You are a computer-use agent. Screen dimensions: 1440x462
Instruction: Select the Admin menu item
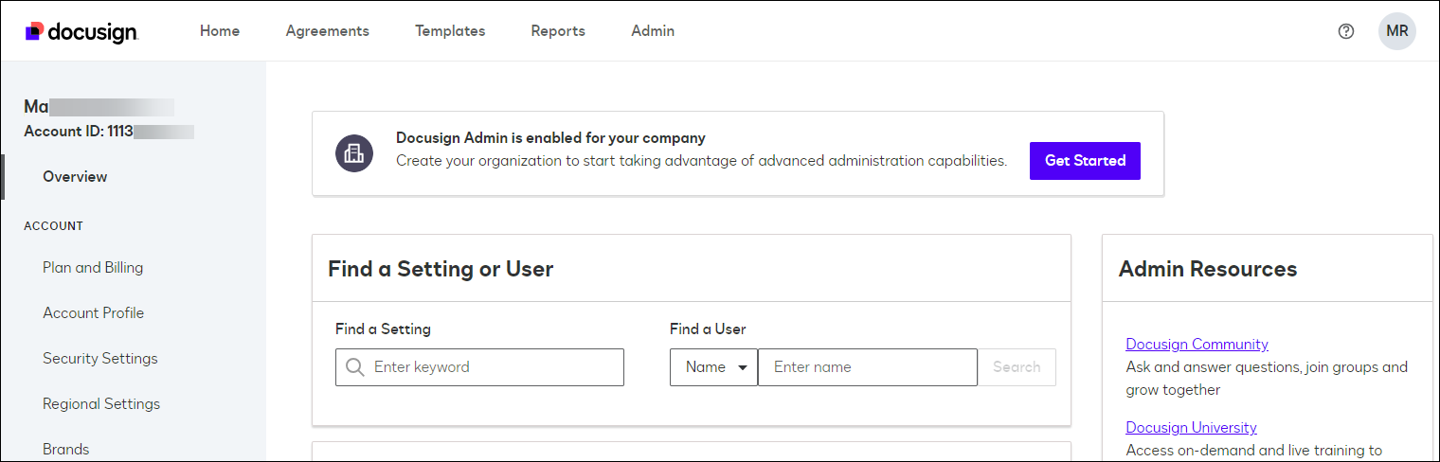(653, 31)
